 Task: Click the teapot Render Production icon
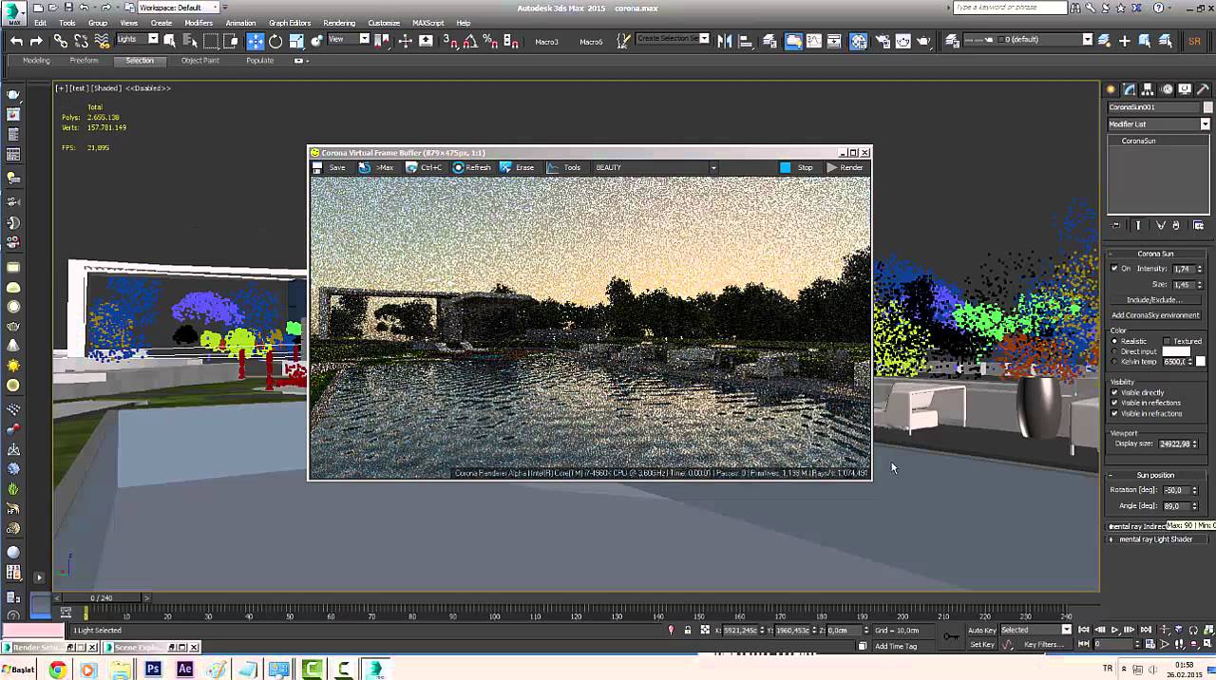click(923, 41)
